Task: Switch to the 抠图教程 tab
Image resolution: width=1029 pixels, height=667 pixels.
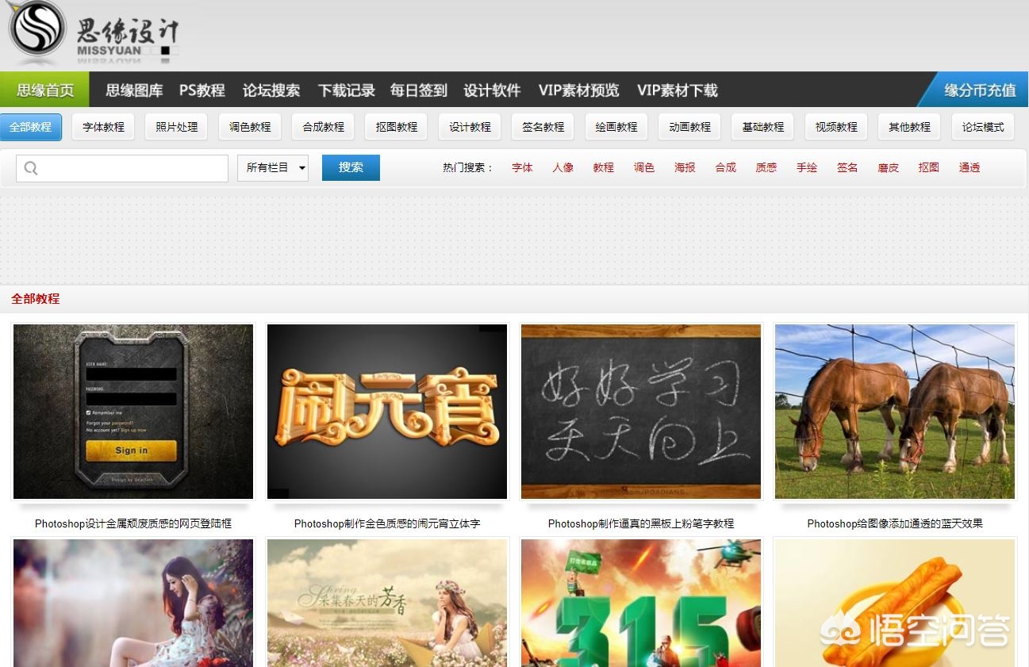Action: [x=395, y=126]
